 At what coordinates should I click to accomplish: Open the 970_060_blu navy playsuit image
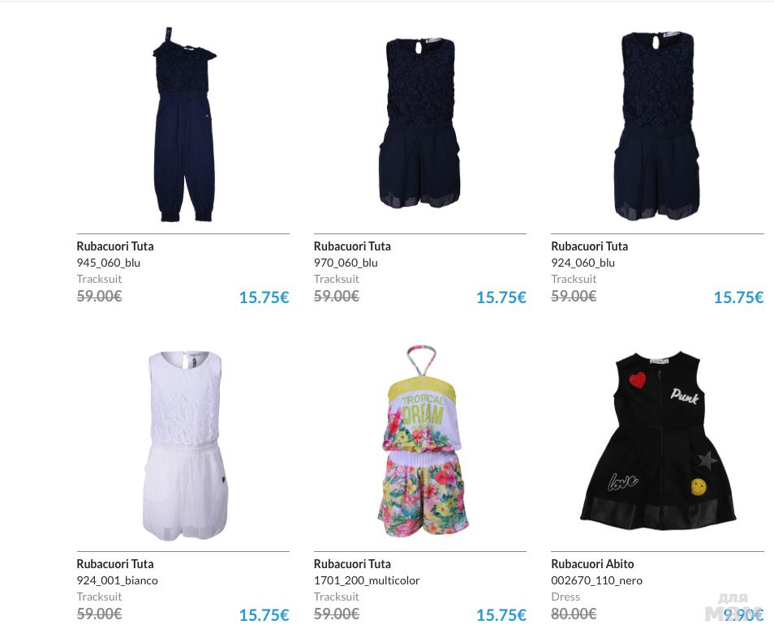pos(420,122)
